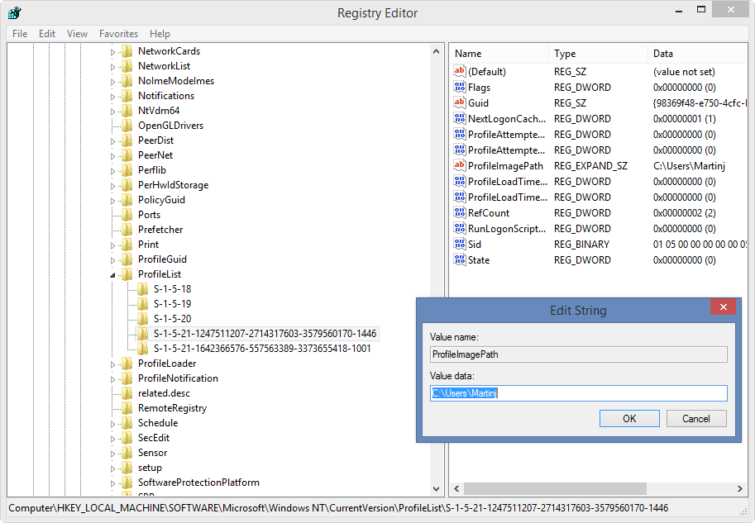The image size is (755, 523).
Task: Click the Value data text field
Action: pos(579,393)
